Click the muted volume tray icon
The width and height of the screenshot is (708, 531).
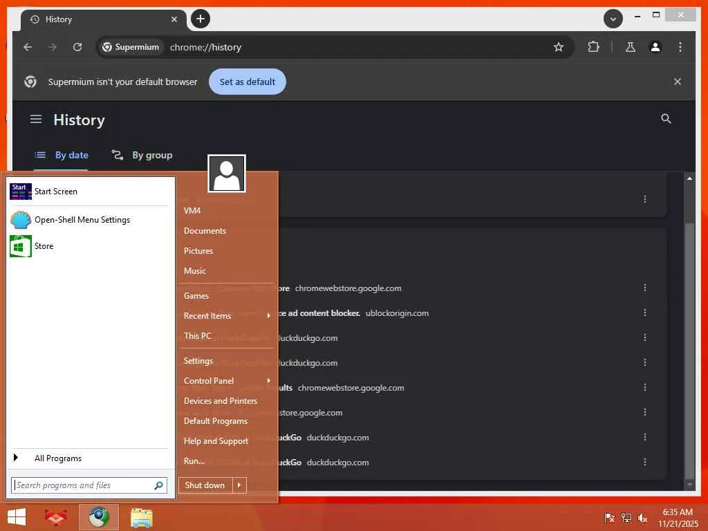click(642, 518)
